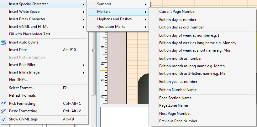Open the Symbols submenu
257x127 pixels.
click(118, 4)
